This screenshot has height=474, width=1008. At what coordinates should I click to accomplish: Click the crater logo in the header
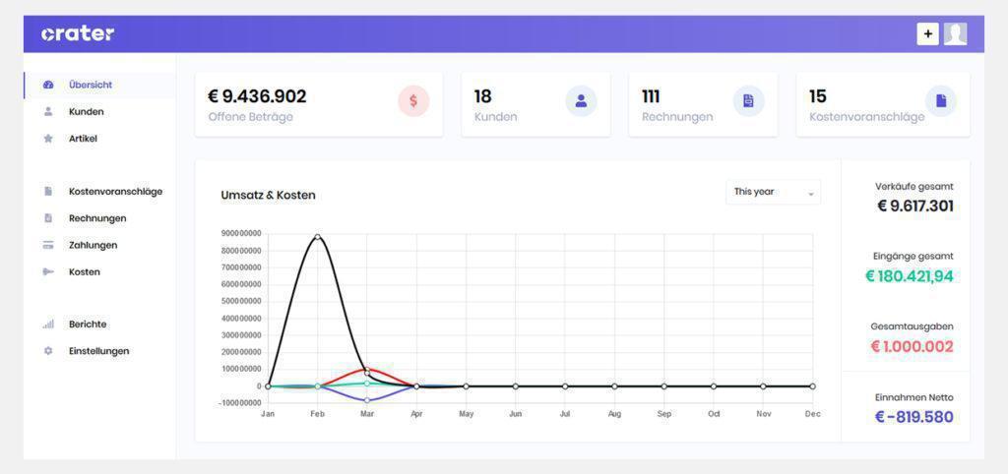click(x=78, y=33)
